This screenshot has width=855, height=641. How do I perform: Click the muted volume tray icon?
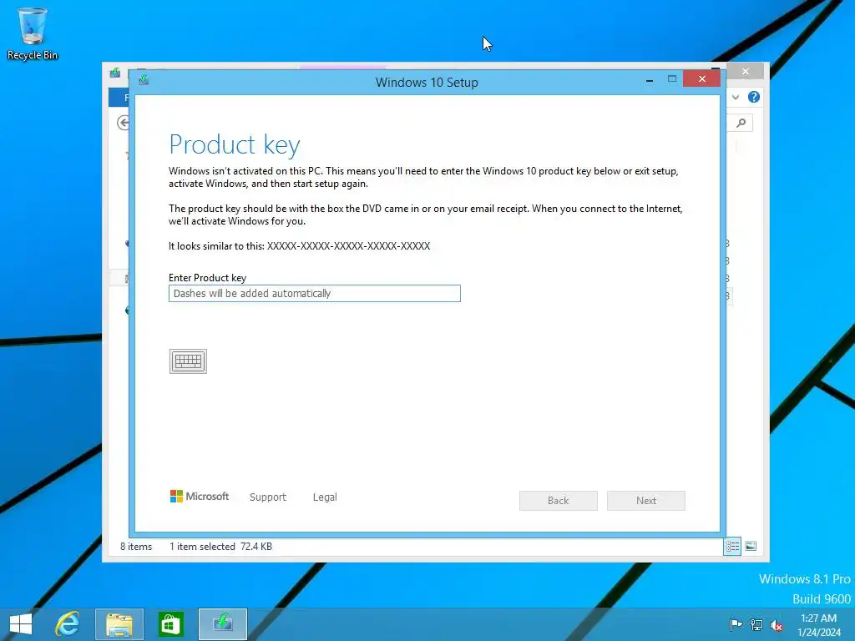[x=777, y=625]
